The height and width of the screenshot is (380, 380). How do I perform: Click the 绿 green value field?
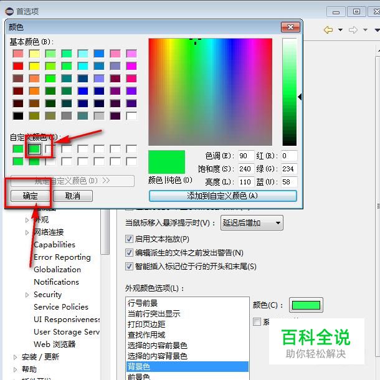click(x=289, y=169)
